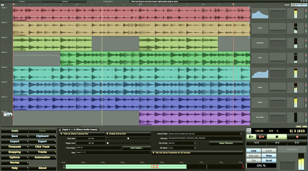Switch to the Projects tab
This screenshot has width=308, height=171.
(x=22, y=1)
